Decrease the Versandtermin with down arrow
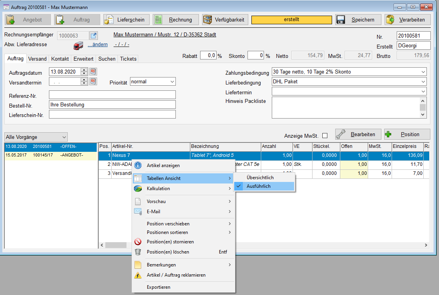The image size is (439, 295). tap(84, 83)
